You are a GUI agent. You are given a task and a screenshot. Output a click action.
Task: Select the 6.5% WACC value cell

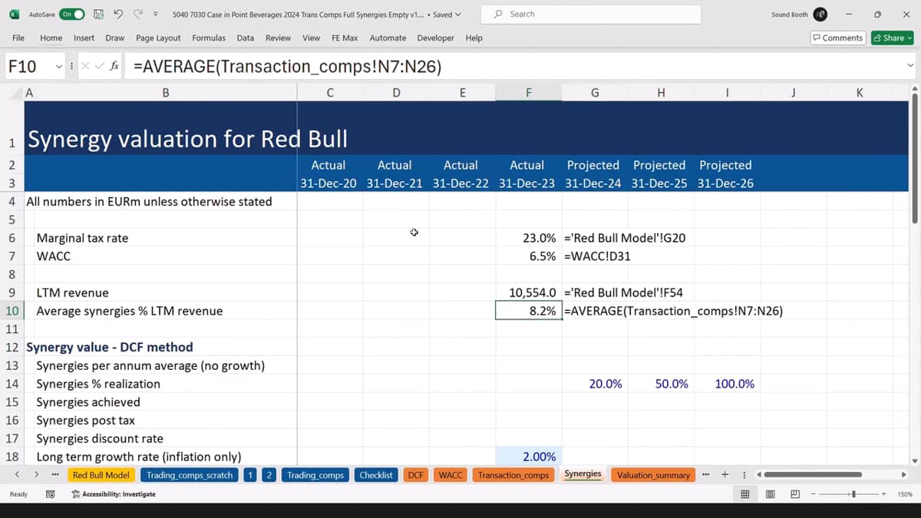[x=528, y=256]
